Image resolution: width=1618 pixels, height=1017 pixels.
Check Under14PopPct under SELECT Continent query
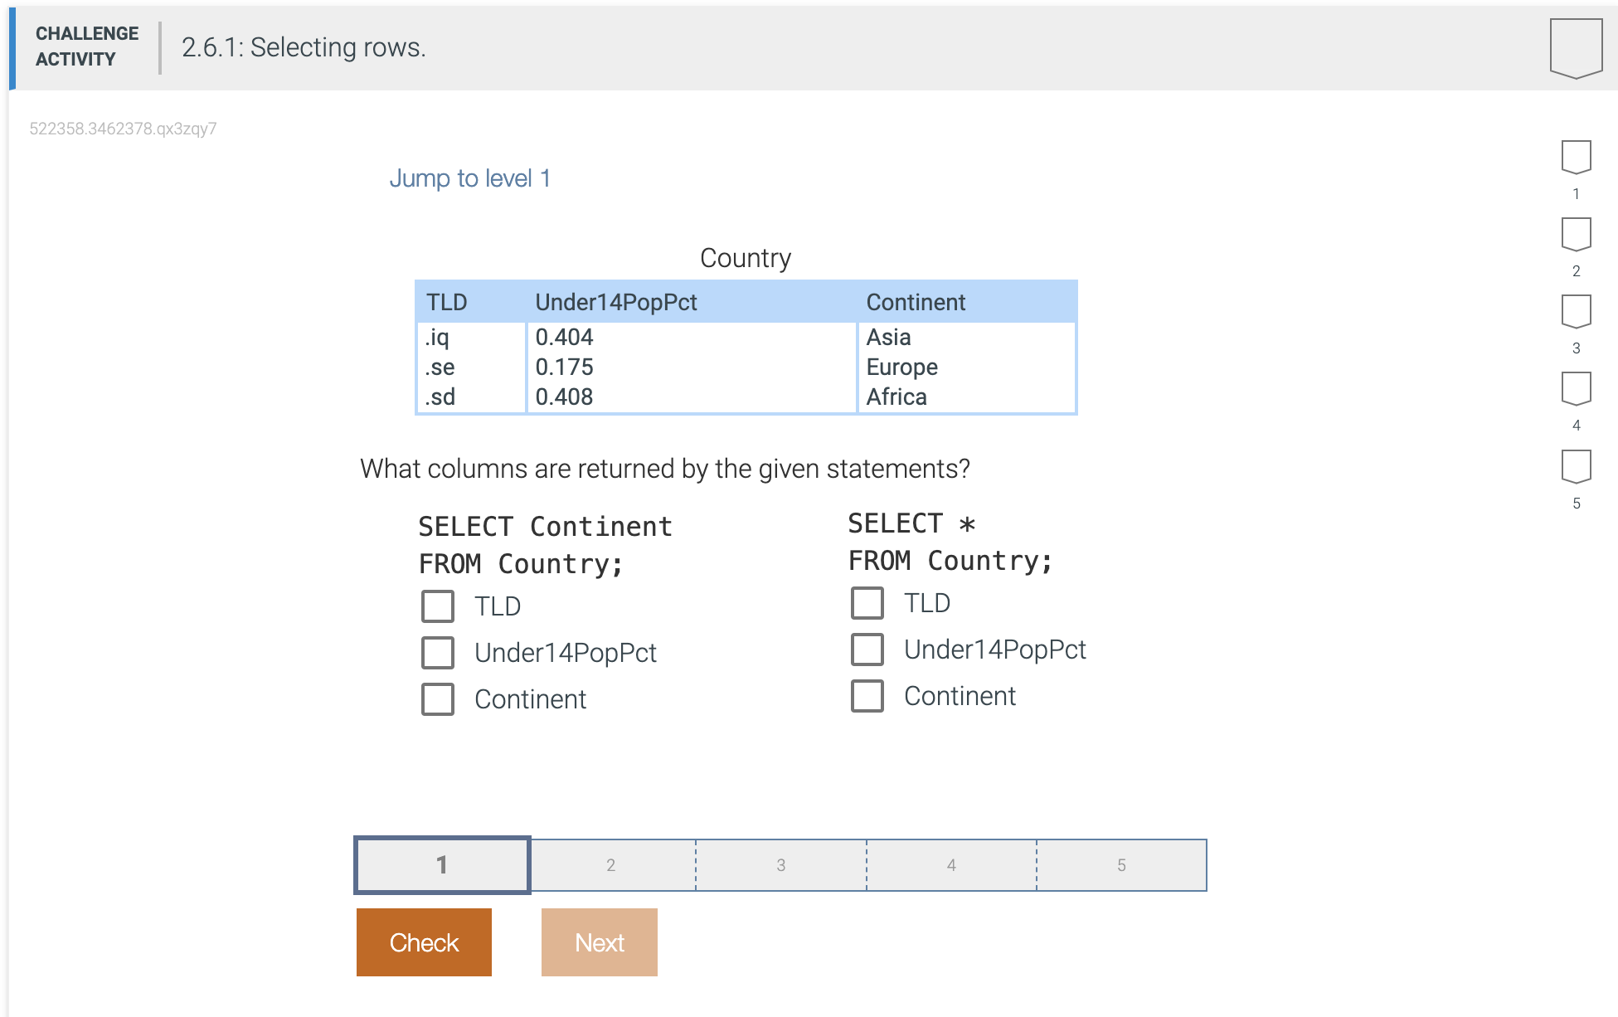437,652
